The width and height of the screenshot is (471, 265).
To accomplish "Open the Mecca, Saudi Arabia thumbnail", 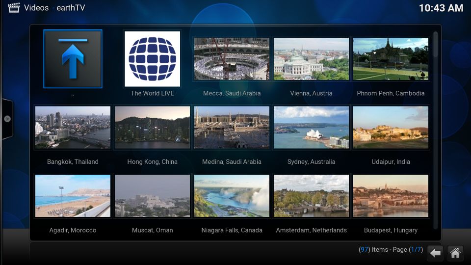I will point(232,59).
